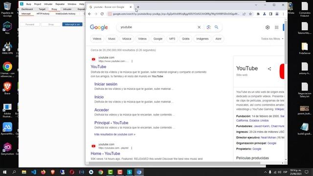Open the Burp menu in Burp Suite
Screen dimensions: 313x176
pos(29,4)
